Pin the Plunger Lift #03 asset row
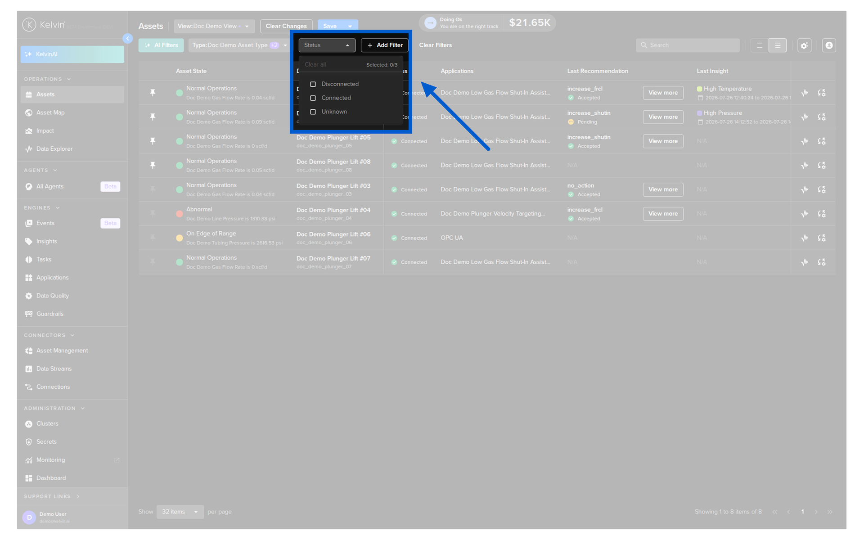Screen dimensions: 864x540 point(153,189)
